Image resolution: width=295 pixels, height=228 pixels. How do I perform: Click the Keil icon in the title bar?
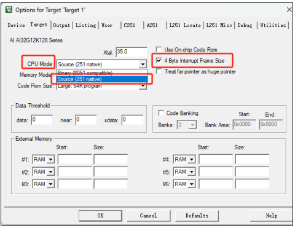pos(9,10)
